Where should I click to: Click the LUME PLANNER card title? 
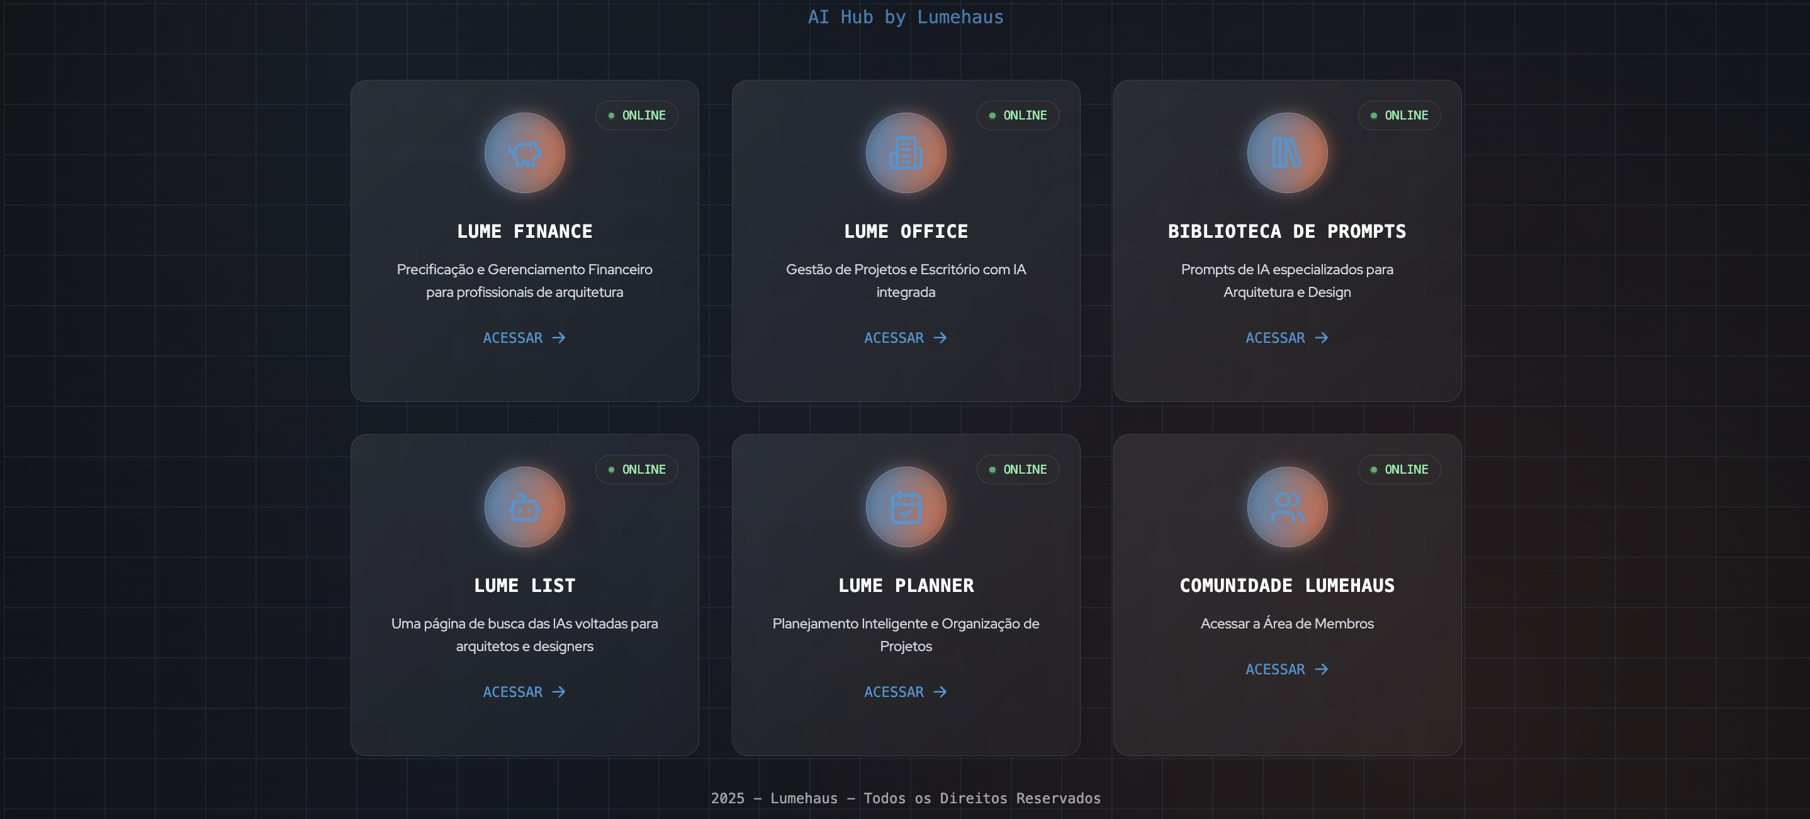click(906, 585)
